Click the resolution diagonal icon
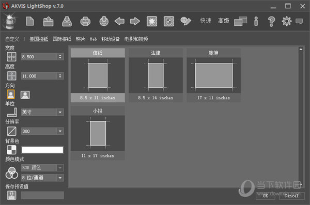This screenshot has width=310, height=205. click(12, 131)
